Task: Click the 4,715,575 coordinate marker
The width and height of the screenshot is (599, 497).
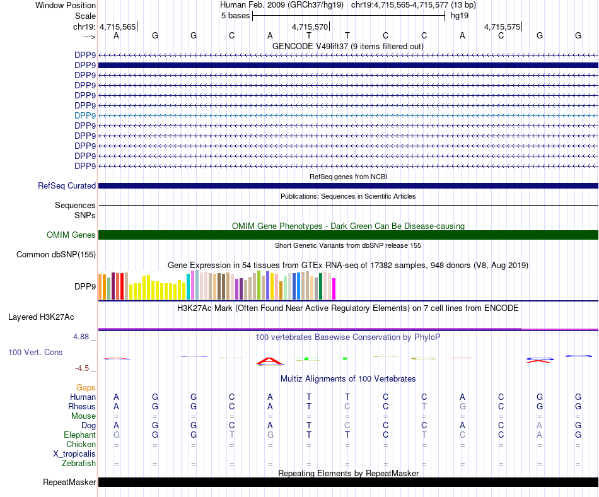Action: [x=503, y=26]
